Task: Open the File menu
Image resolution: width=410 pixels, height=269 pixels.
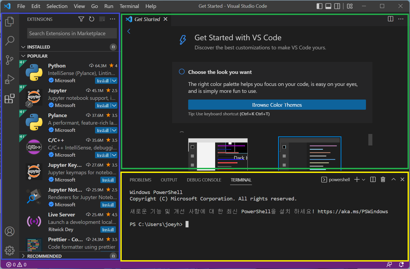Action: point(21,6)
